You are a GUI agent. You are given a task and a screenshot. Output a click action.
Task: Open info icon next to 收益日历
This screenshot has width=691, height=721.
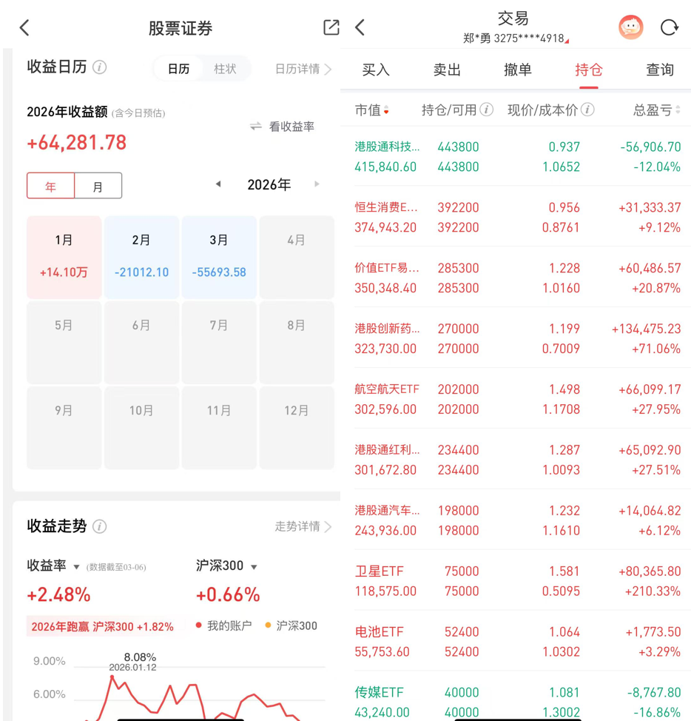pos(100,67)
